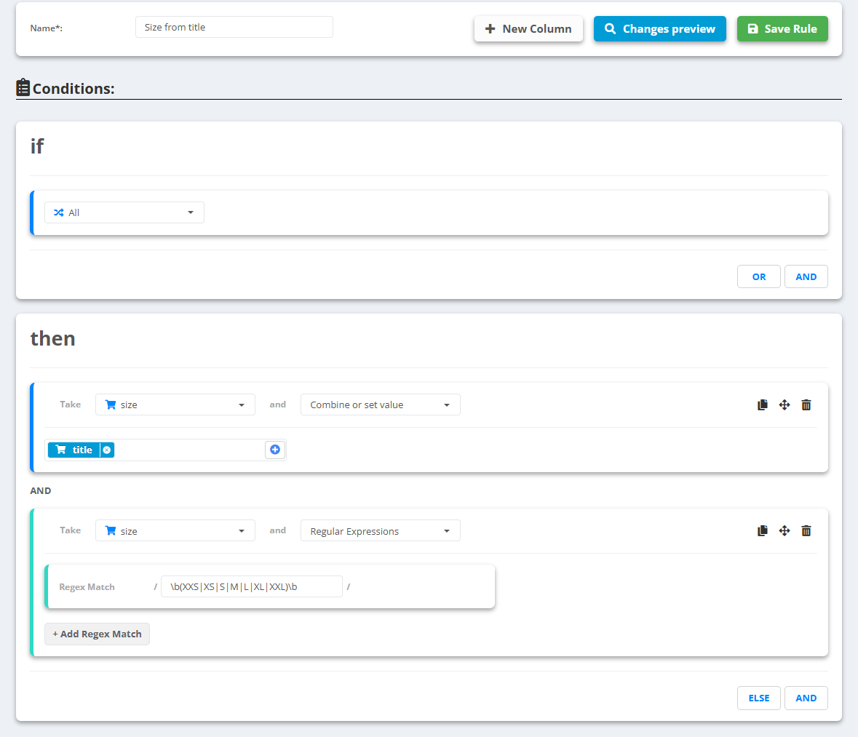
Task: Add a value with the blue plus icon
Action: click(275, 450)
